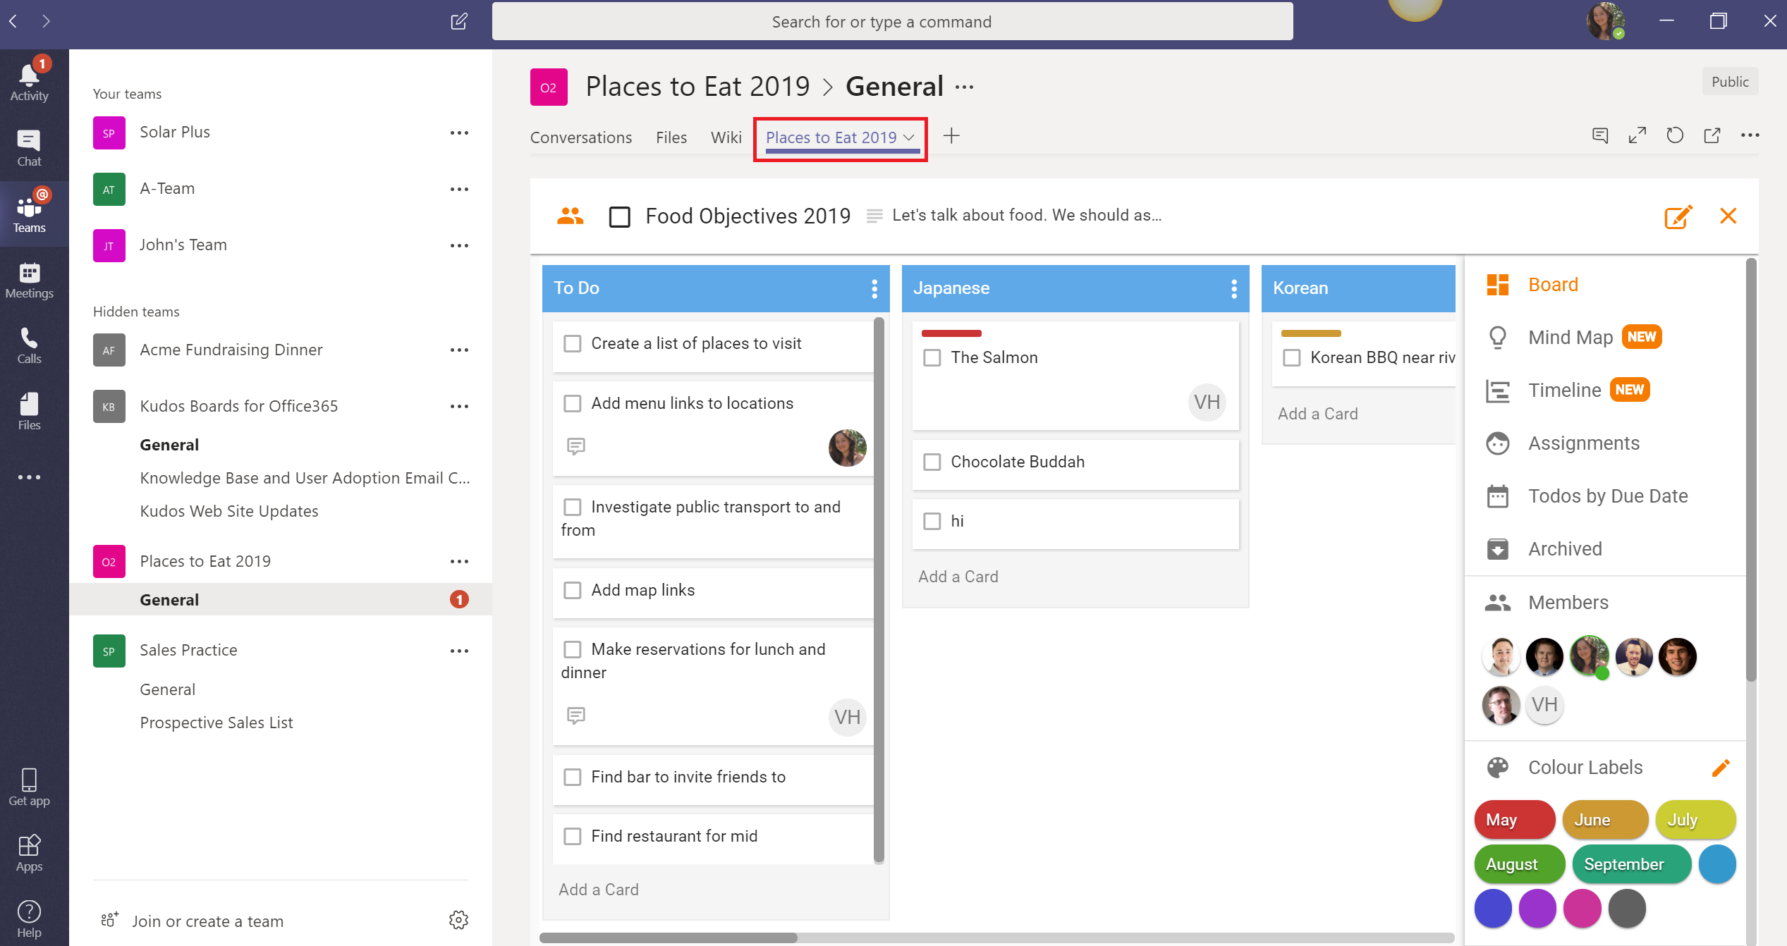Open Prospective Sales List channel

[x=216, y=723]
